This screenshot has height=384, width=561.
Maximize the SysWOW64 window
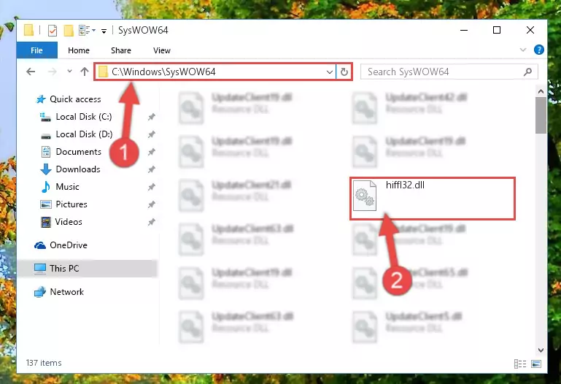click(497, 30)
